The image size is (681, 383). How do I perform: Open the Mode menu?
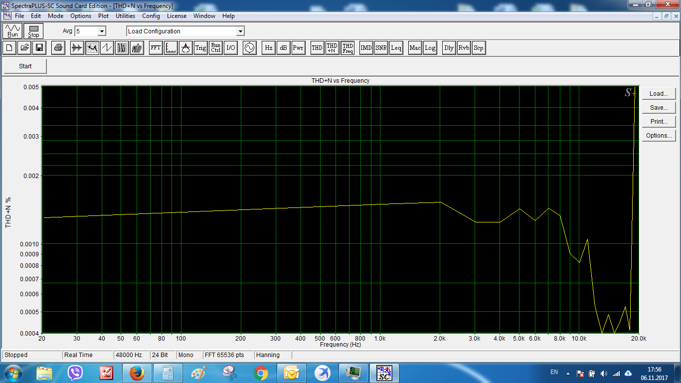point(56,16)
